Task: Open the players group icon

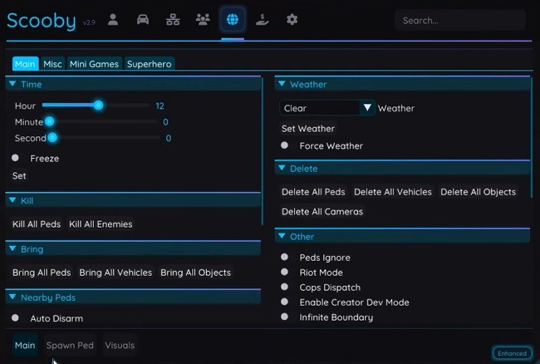Action: click(x=203, y=20)
